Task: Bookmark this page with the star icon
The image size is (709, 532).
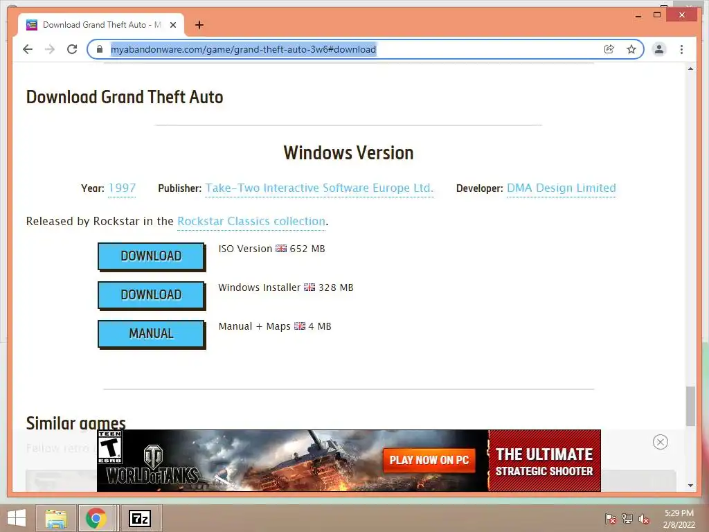Action: [631, 49]
